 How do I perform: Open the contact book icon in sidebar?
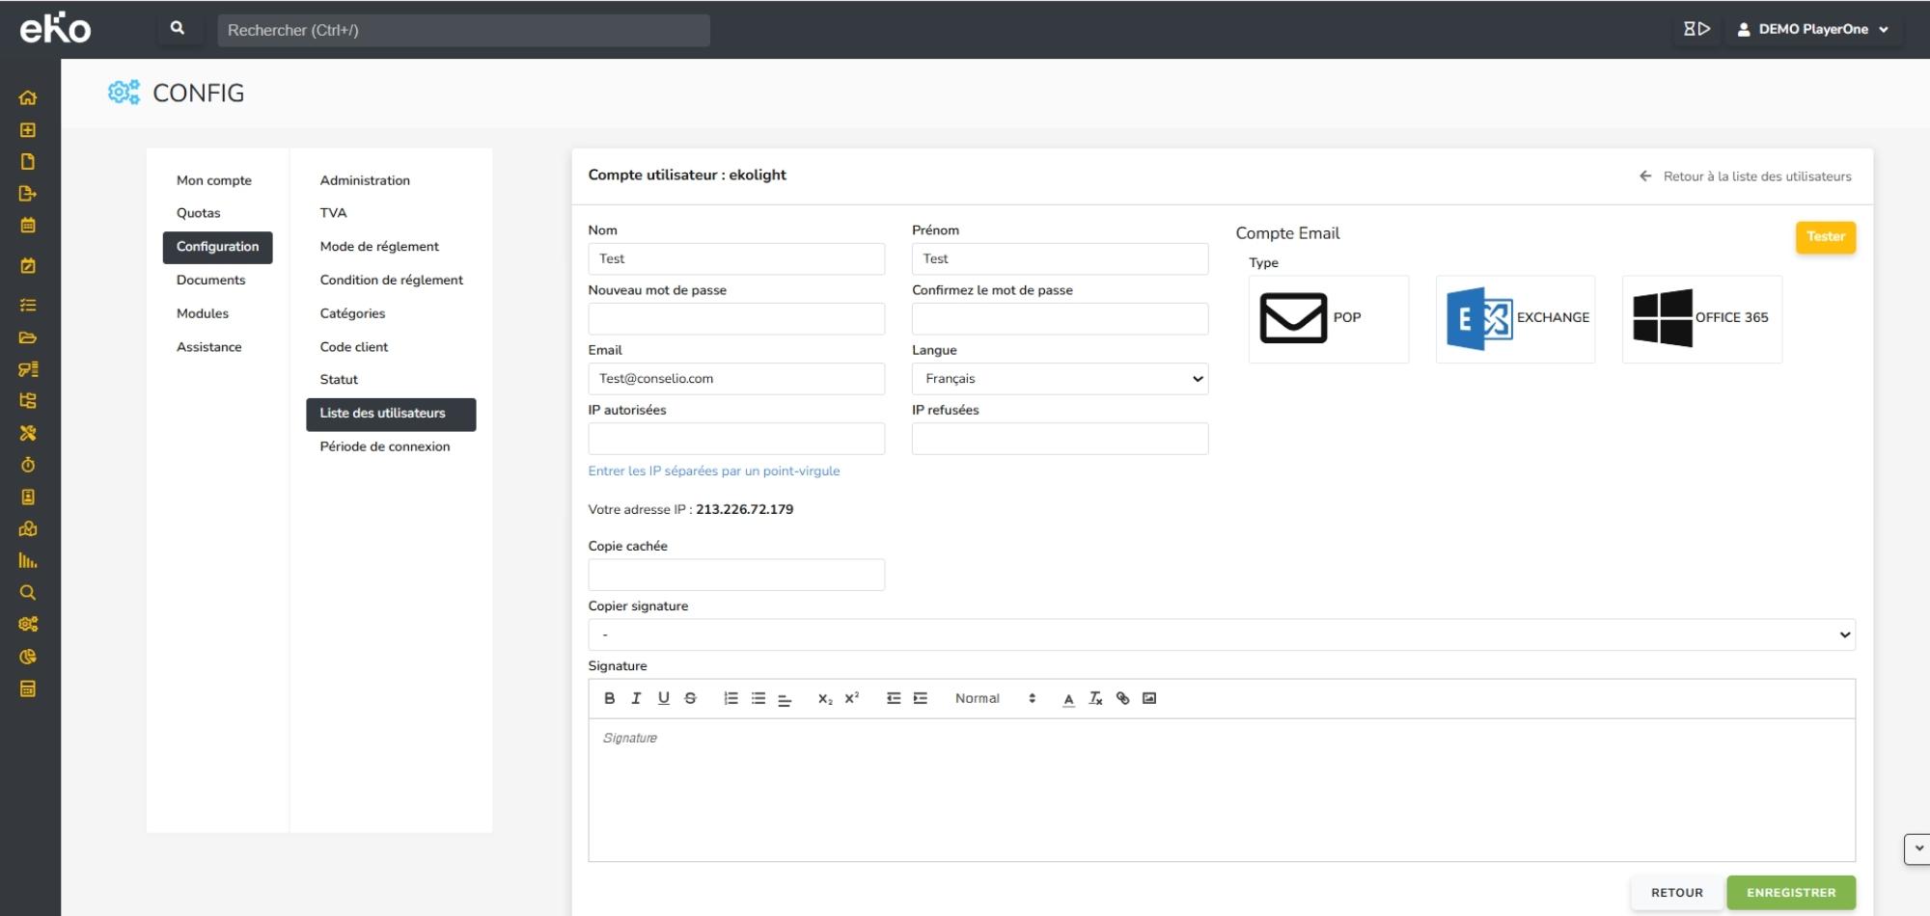pyautogui.click(x=28, y=497)
